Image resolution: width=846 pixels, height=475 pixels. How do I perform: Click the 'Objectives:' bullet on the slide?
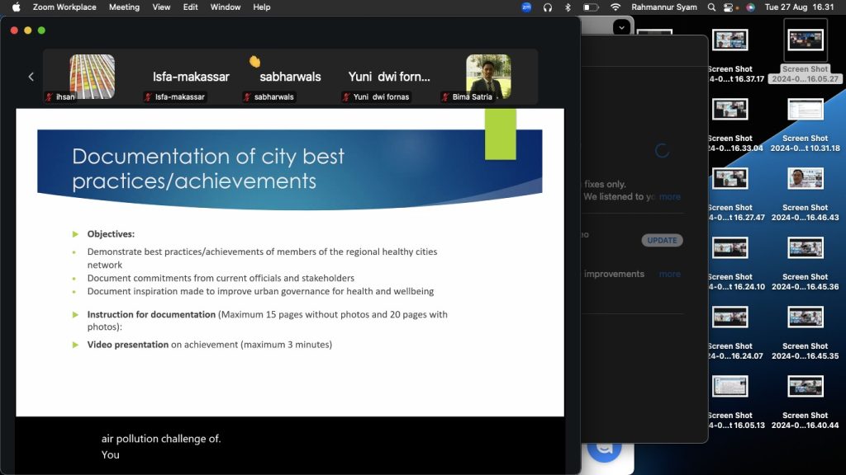112,233
